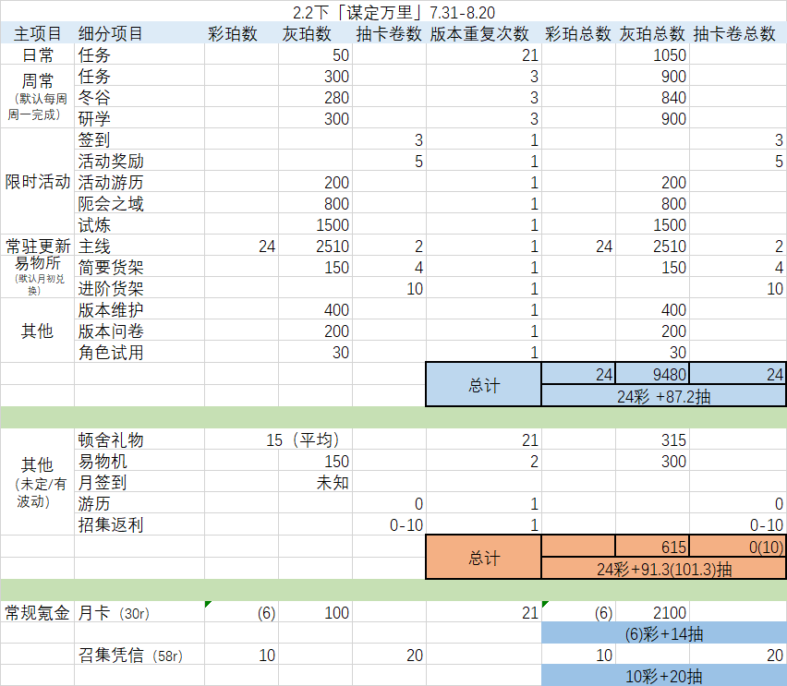Select the total 840 cell
The height and width of the screenshot is (686, 787).
(x=652, y=96)
